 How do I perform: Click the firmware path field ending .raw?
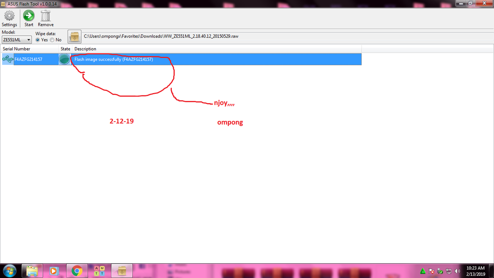click(x=288, y=36)
